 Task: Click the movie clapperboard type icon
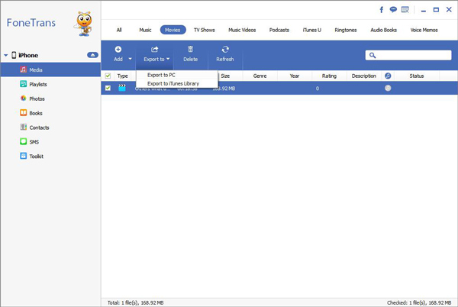pyautogui.click(x=122, y=88)
